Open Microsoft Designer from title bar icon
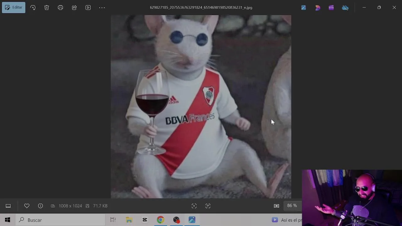This screenshot has width=402, height=226. coord(318,8)
